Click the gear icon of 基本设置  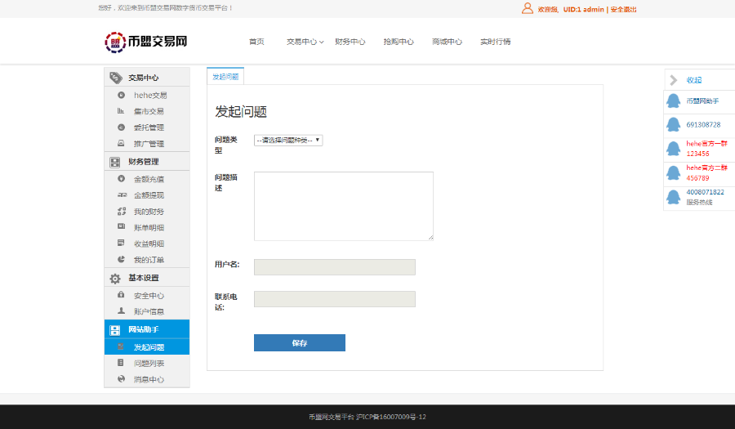coord(115,279)
